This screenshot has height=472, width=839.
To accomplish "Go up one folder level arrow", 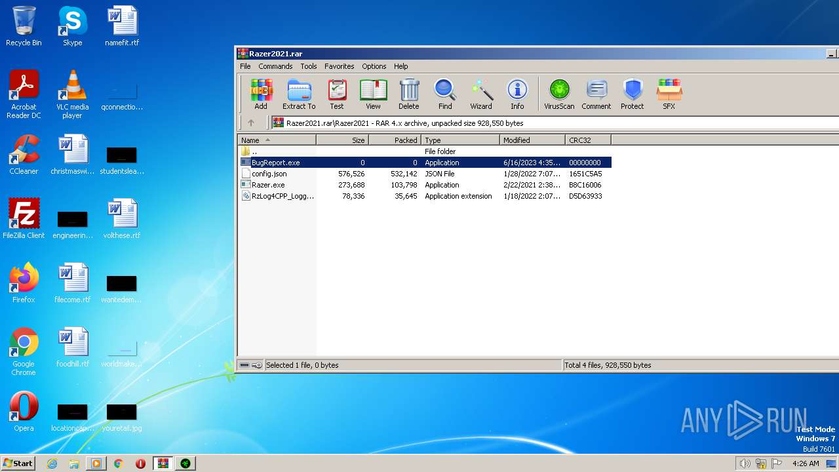I will 251,123.
